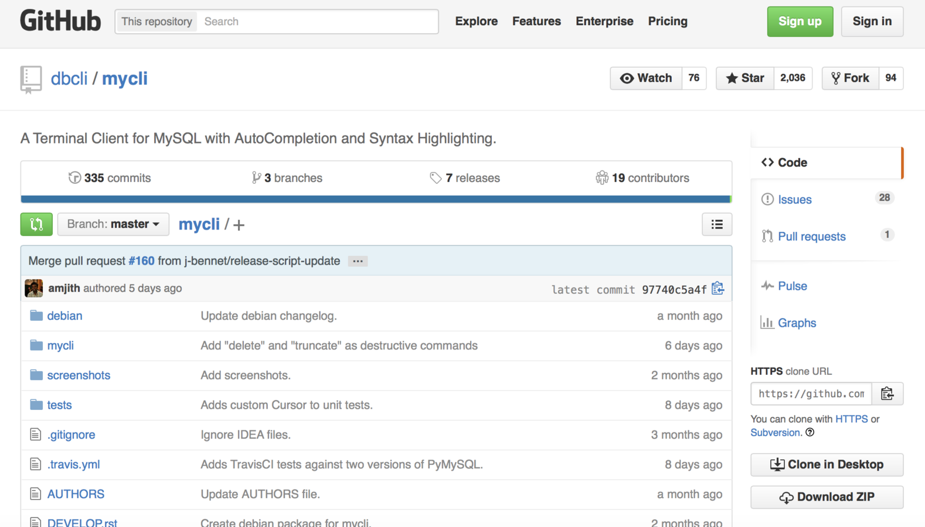Viewport: 925px width, 527px height.
Task: Click the Subversion link
Action: coord(776,433)
